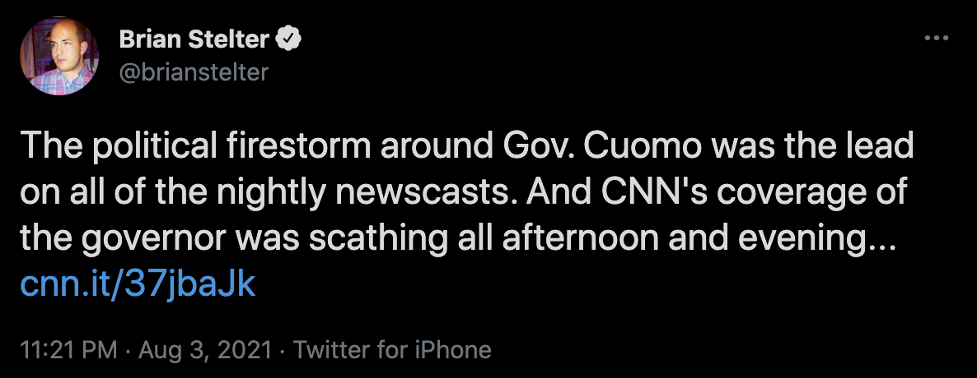Click the 11:21 PM timestamp
The height and width of the screenshot is (378, 977).
[68, 349]
